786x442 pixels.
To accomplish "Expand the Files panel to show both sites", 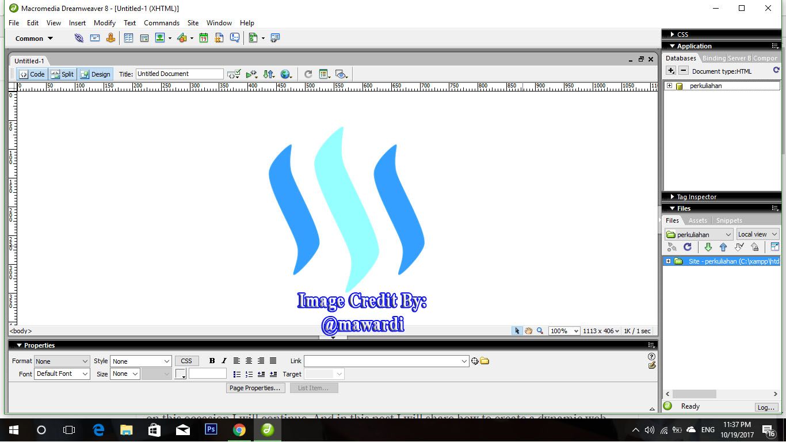I will pyautogui.click(x=774, y=247).
